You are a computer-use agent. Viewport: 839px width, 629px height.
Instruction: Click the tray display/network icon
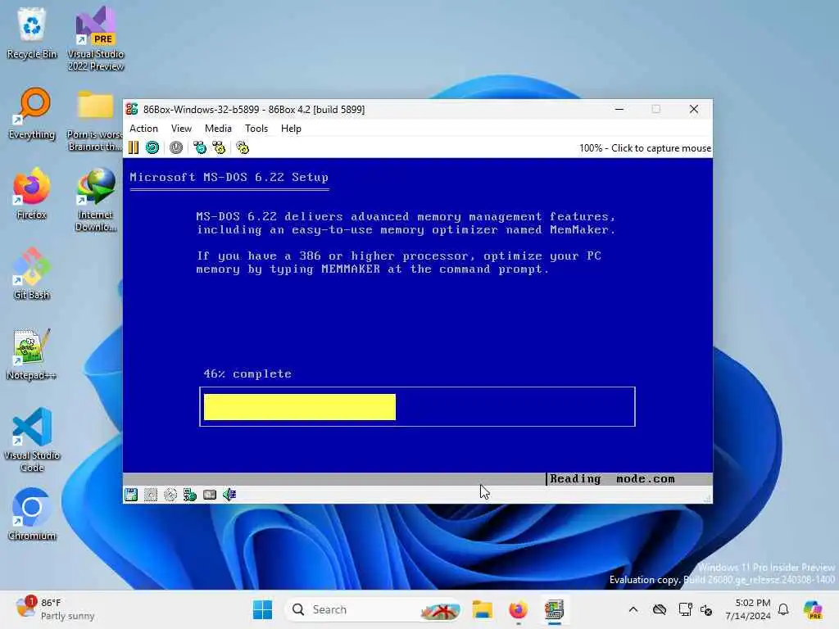[684, 609]
